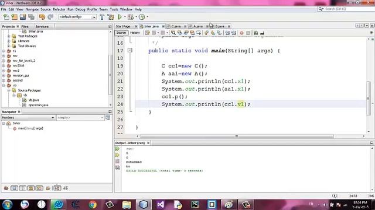Collapse the Source Packages node
375x210 pixels.
[9, 90]
